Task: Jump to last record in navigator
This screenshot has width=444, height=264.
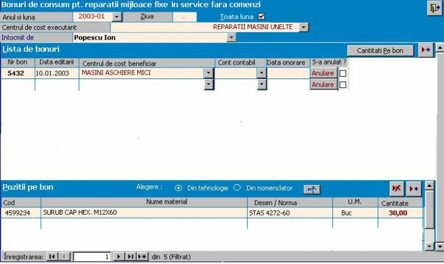Action: (131, 257)
